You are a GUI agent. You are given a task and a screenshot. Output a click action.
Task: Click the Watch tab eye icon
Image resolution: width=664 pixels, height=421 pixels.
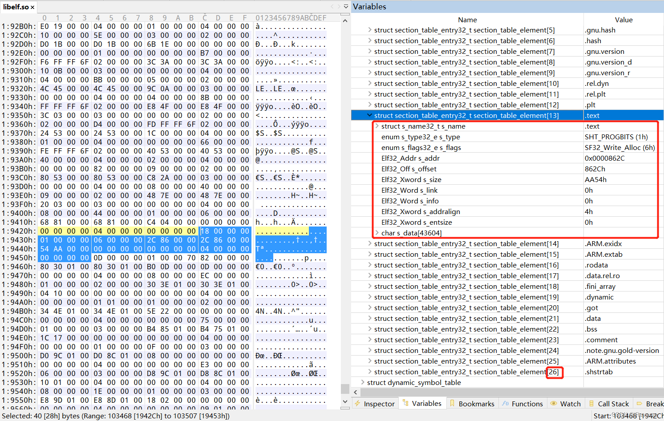[554, 403]
